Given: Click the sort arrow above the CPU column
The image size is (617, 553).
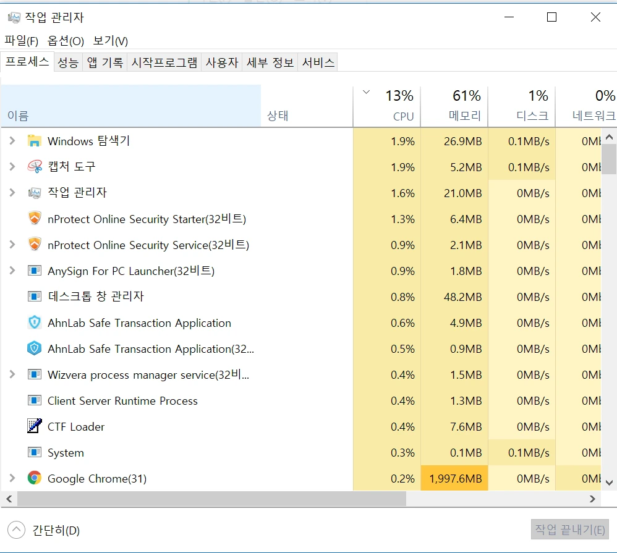Looking at the screenshot, I should (x=367, y=93).
